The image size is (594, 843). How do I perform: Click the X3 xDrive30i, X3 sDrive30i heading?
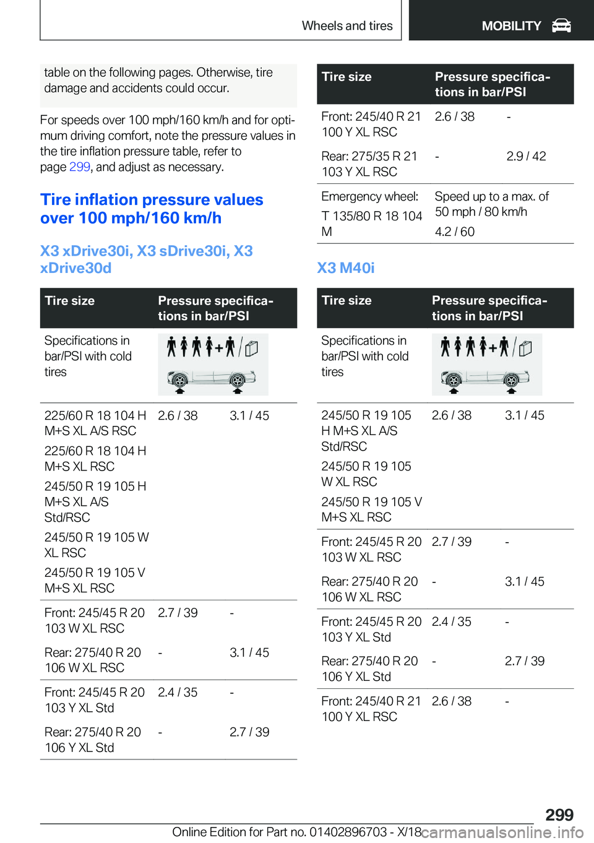pyautogui.click(x=147, y=259)
